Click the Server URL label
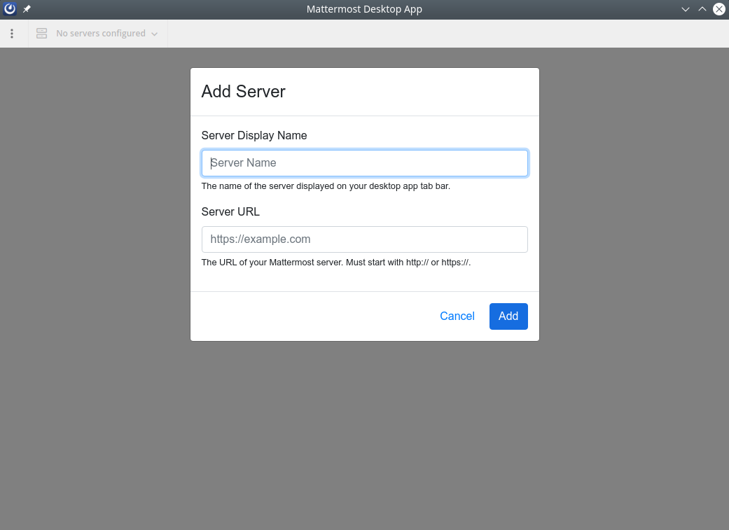 click(230, 211)
